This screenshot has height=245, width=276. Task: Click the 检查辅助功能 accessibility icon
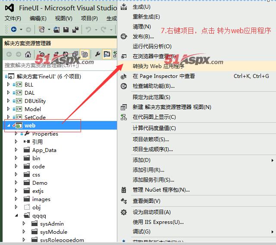124,86
